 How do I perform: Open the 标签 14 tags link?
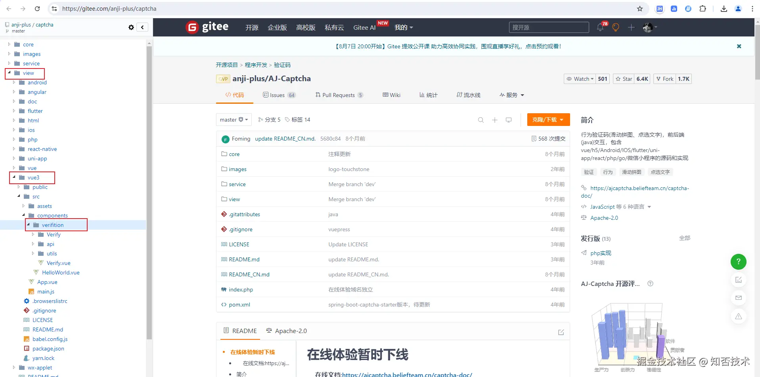click(298, 120)
